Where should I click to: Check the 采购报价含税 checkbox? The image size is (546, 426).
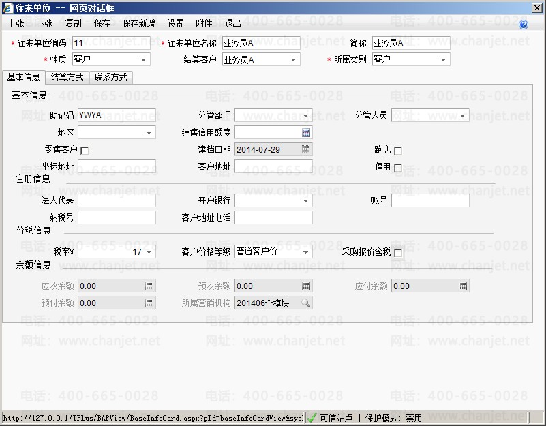pyautogui.click(x=398, y=253)
